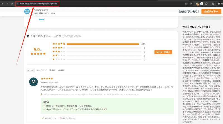Open the 動画 tab under ScrapeStorm
The width and height of the screenshot is (223, 124).
[x=41, y=13]
